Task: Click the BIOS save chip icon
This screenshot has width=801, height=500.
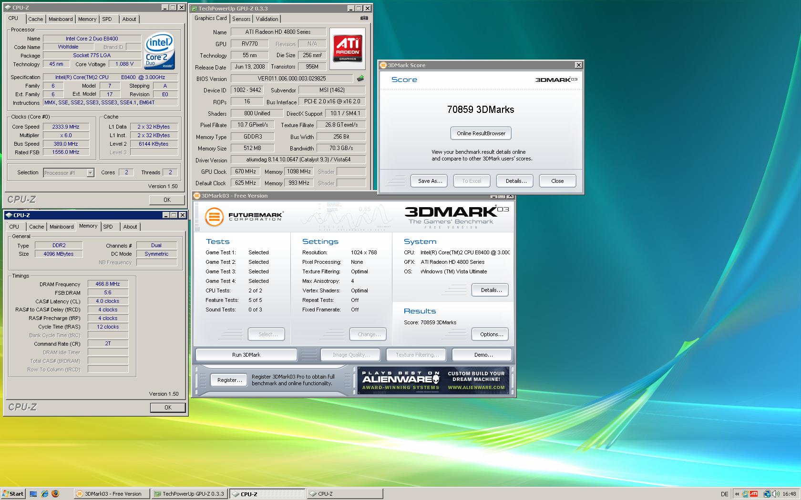Action: click(360, 79)
